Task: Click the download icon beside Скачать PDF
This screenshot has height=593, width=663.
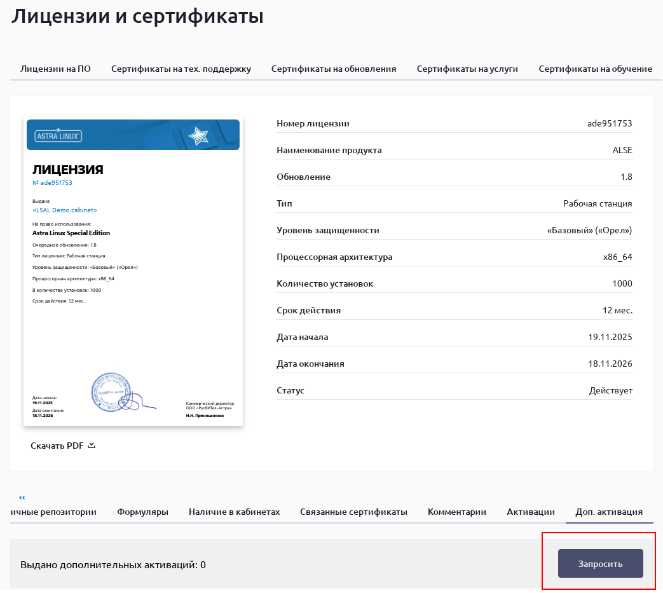Action: pyautogui.click(x=92, y=445)
